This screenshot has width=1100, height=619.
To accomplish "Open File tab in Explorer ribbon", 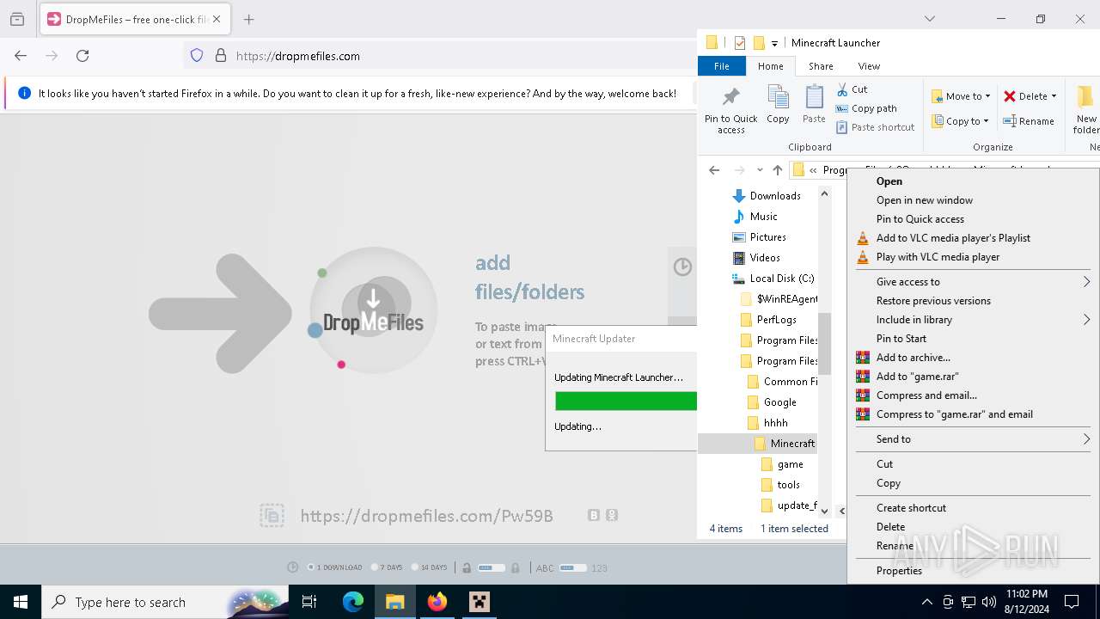I will (722, 66).
